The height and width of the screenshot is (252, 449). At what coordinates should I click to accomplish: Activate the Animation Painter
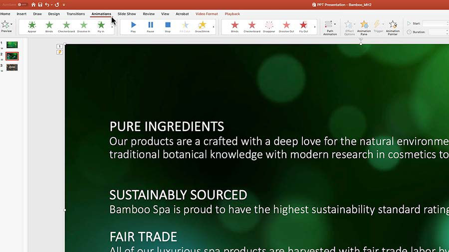coord(393,28)
